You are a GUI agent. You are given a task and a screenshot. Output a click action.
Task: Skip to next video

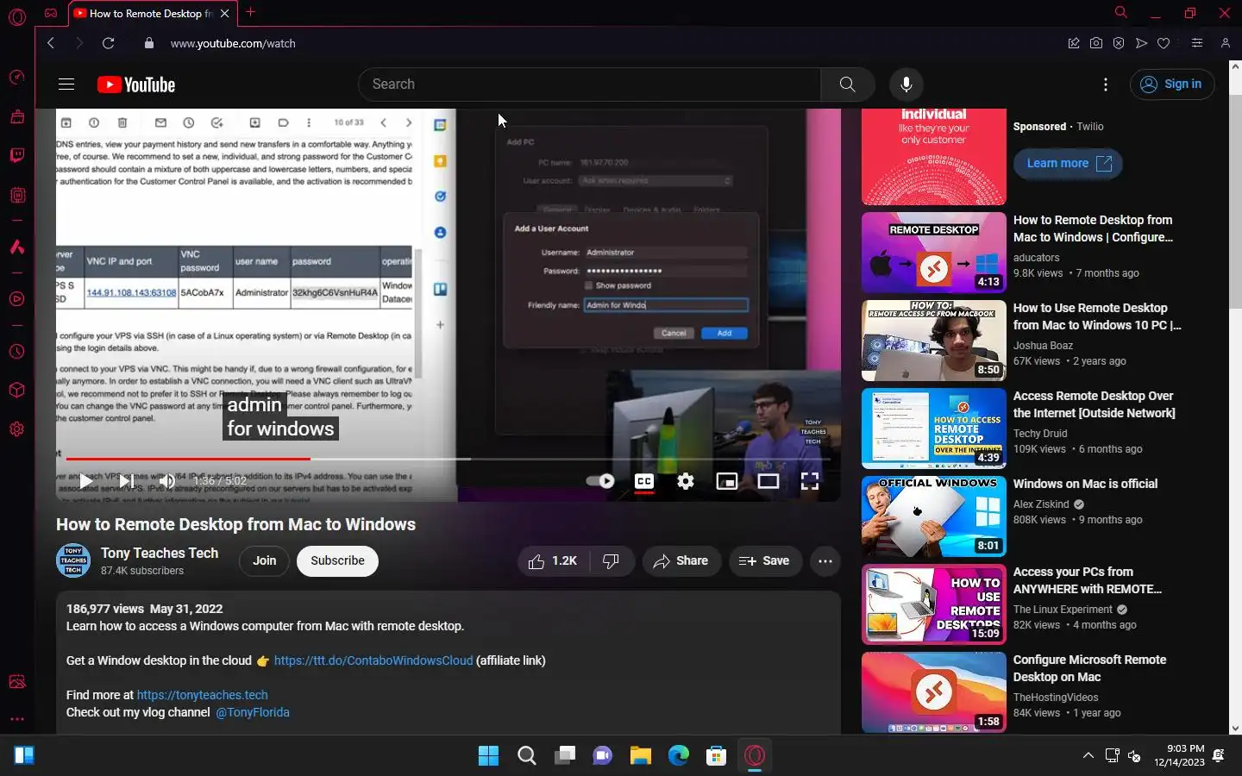point(127,481)
